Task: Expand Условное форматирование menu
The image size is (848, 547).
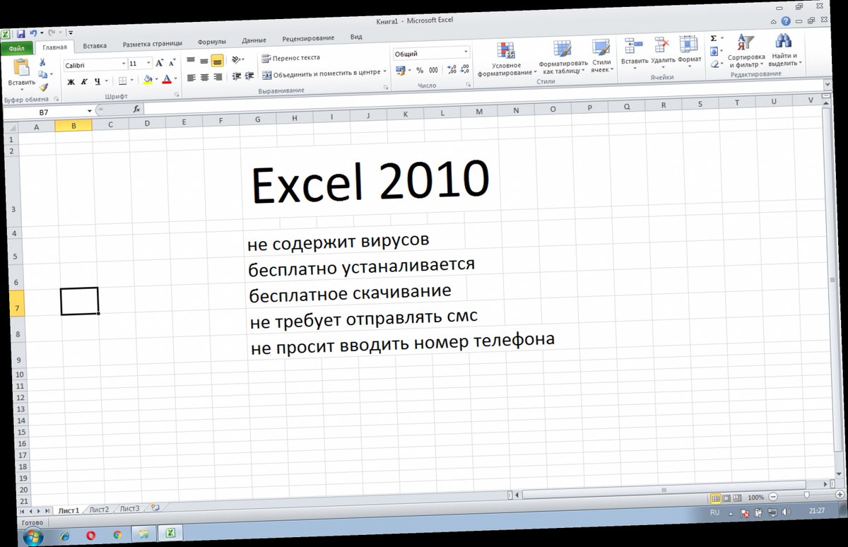Action: pos(506,59)
